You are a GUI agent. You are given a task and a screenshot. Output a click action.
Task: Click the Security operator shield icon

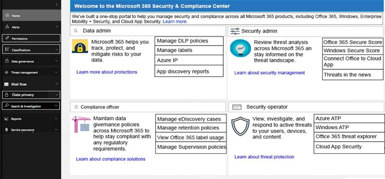pos(240,126)
